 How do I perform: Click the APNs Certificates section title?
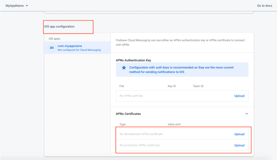(x=128, y=114)
